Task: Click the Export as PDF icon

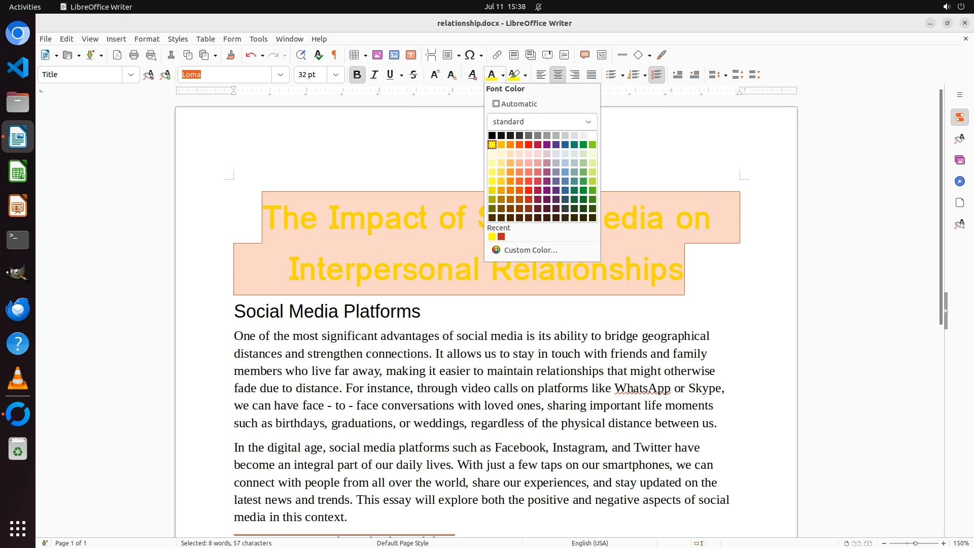Action: [x=117, y=55]
